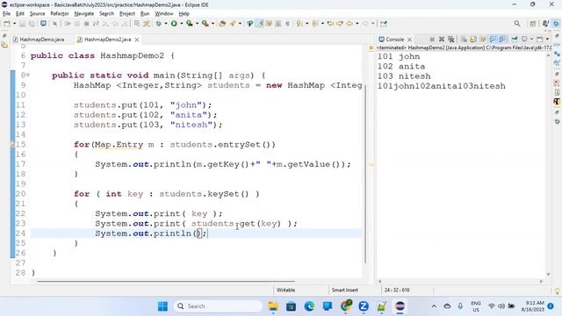This screenshot has width=562, height=316.
Task: Open the Source menu
Action: click(37, 14)
